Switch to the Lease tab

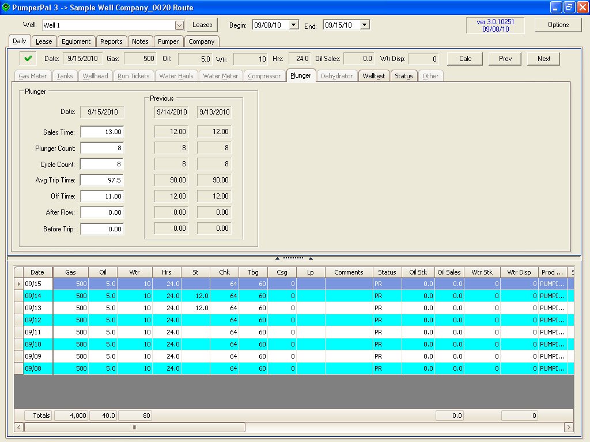point(44,41)
